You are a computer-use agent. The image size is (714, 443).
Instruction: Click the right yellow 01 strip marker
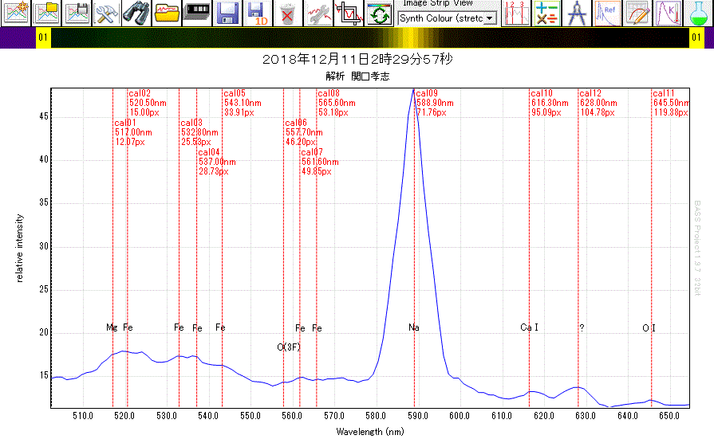pyautogui.click(x=696, y=37)
